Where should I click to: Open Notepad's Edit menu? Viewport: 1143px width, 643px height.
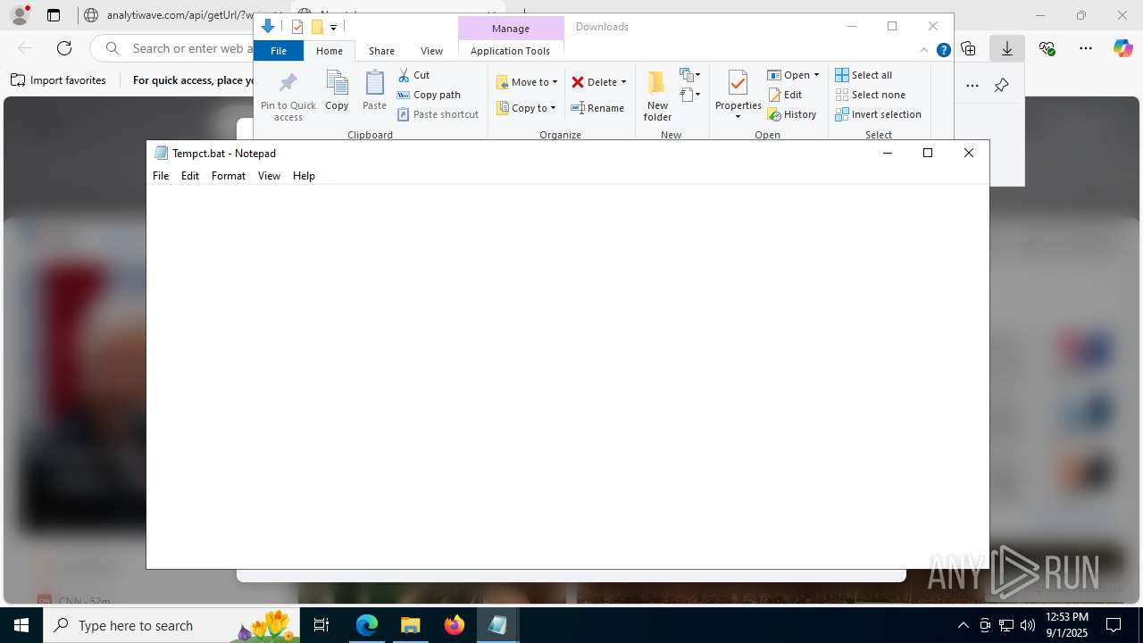[x=190, y=176]
